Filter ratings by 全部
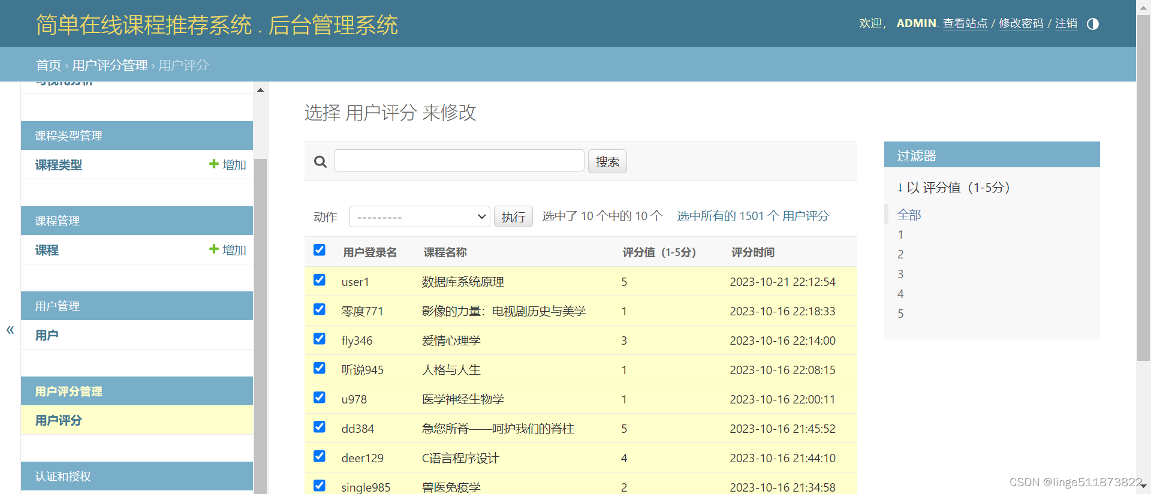Screen dimensions: 1151x494 click(909, 215)
